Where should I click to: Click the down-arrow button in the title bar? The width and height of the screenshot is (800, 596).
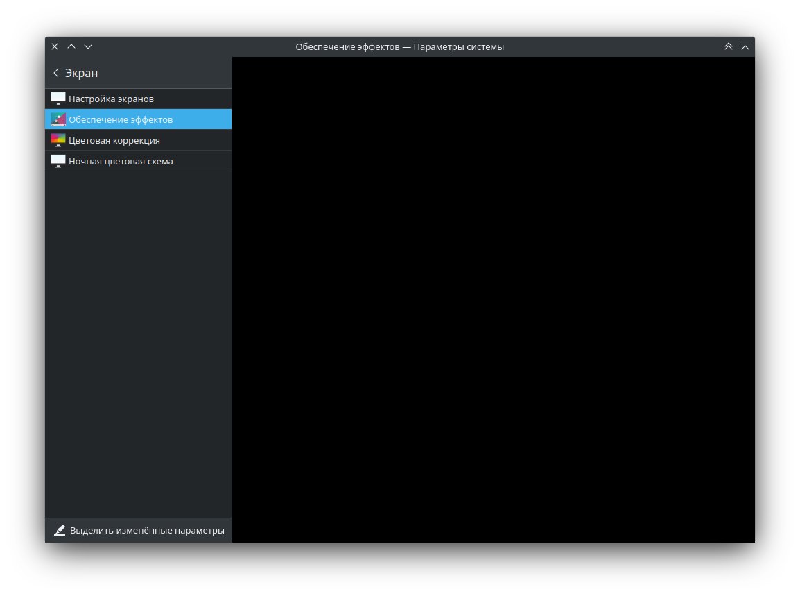click(88, 46)
